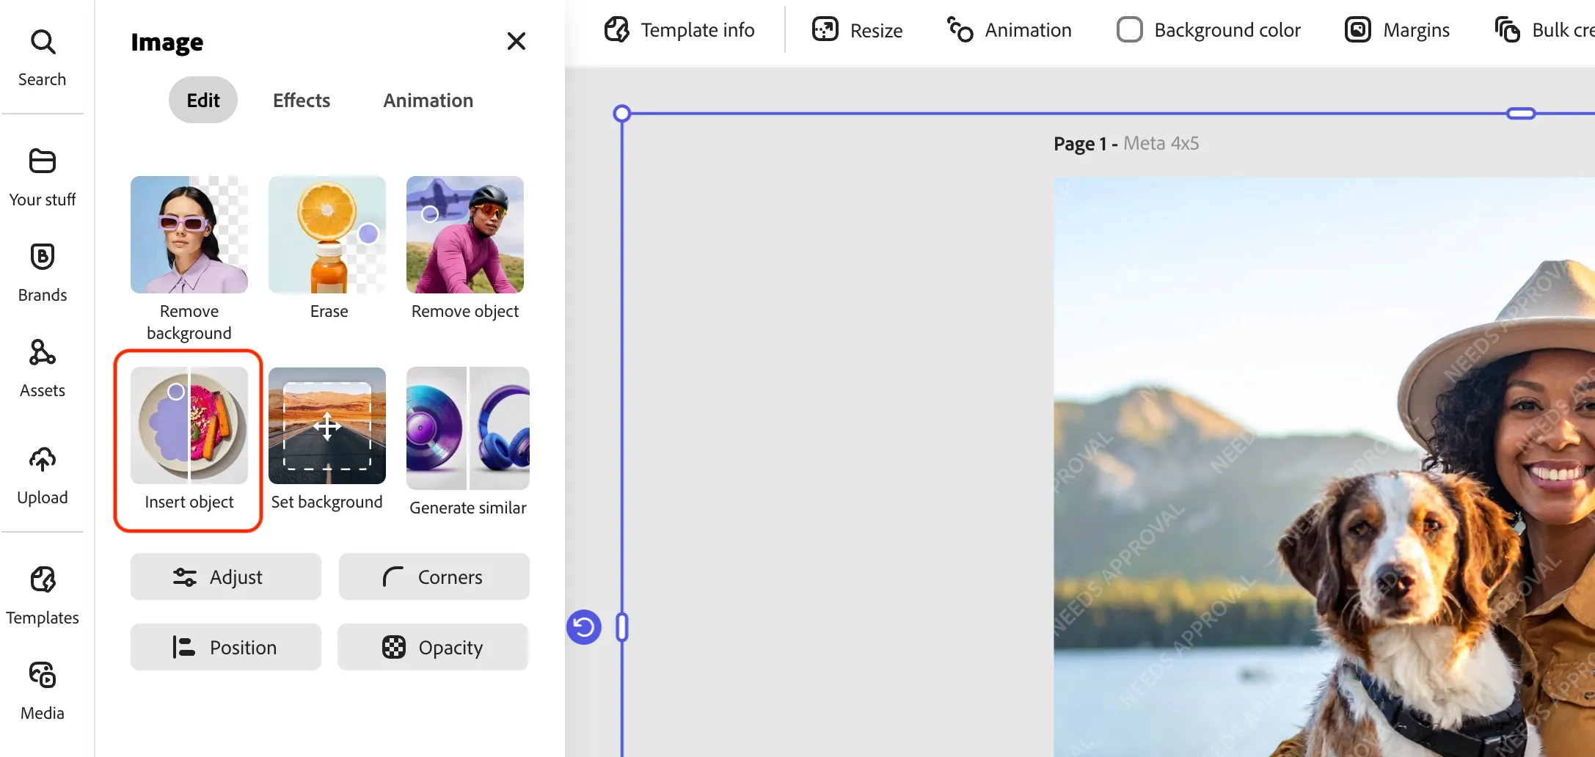Open the Adjust settings
The width and height of the screenshot is (1595, 757).
pos(226,577)
